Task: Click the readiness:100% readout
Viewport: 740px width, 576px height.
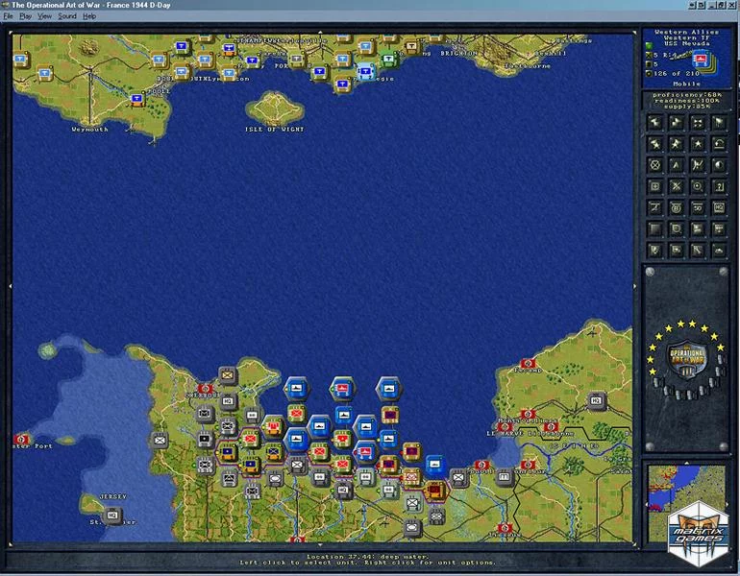Action: (x=687, y=101)
